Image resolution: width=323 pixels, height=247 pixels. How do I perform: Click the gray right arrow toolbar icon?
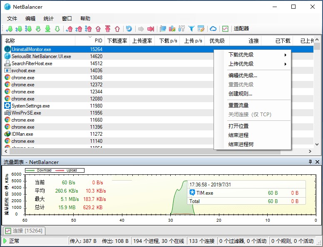pyautogui.click(x=141, y=29)
